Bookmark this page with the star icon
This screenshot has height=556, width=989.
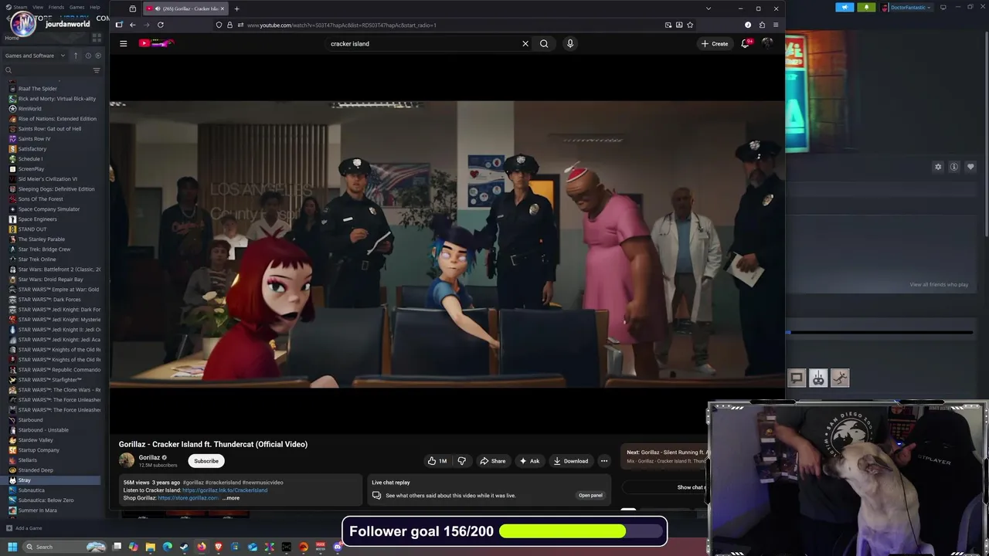click(x=690, y=25)
